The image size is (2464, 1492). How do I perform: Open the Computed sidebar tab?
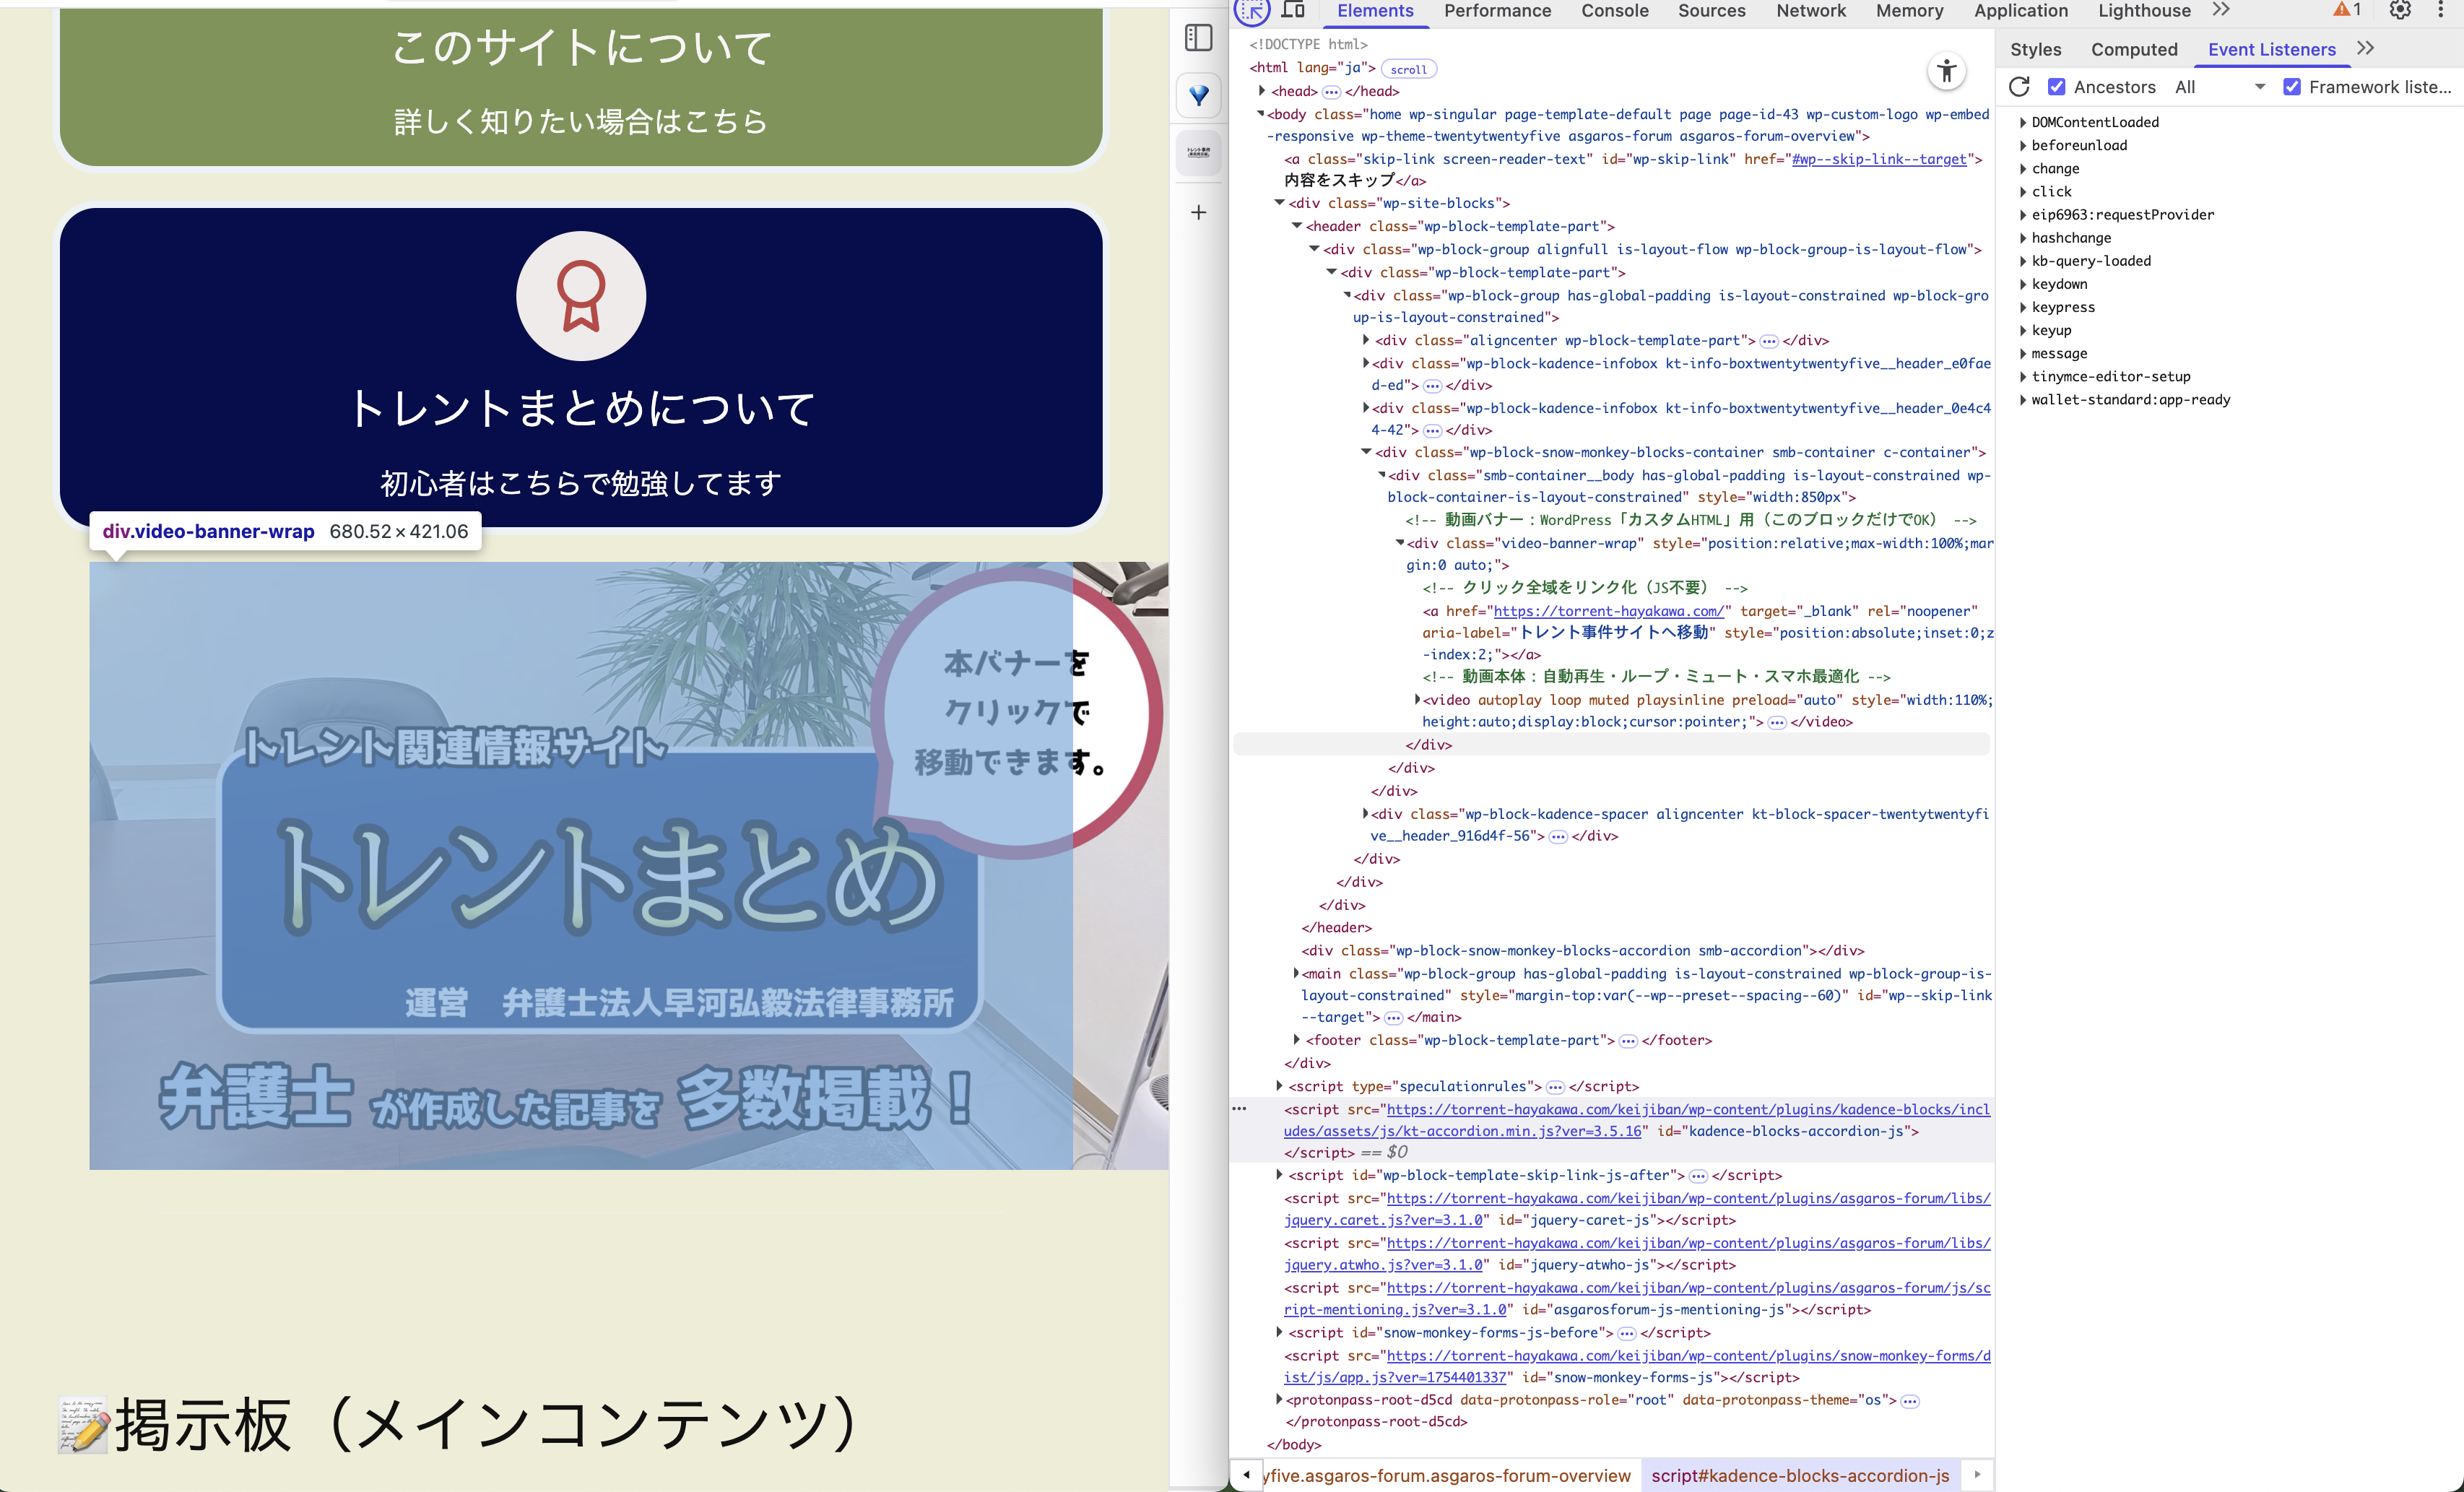(x=2134, y=49)
